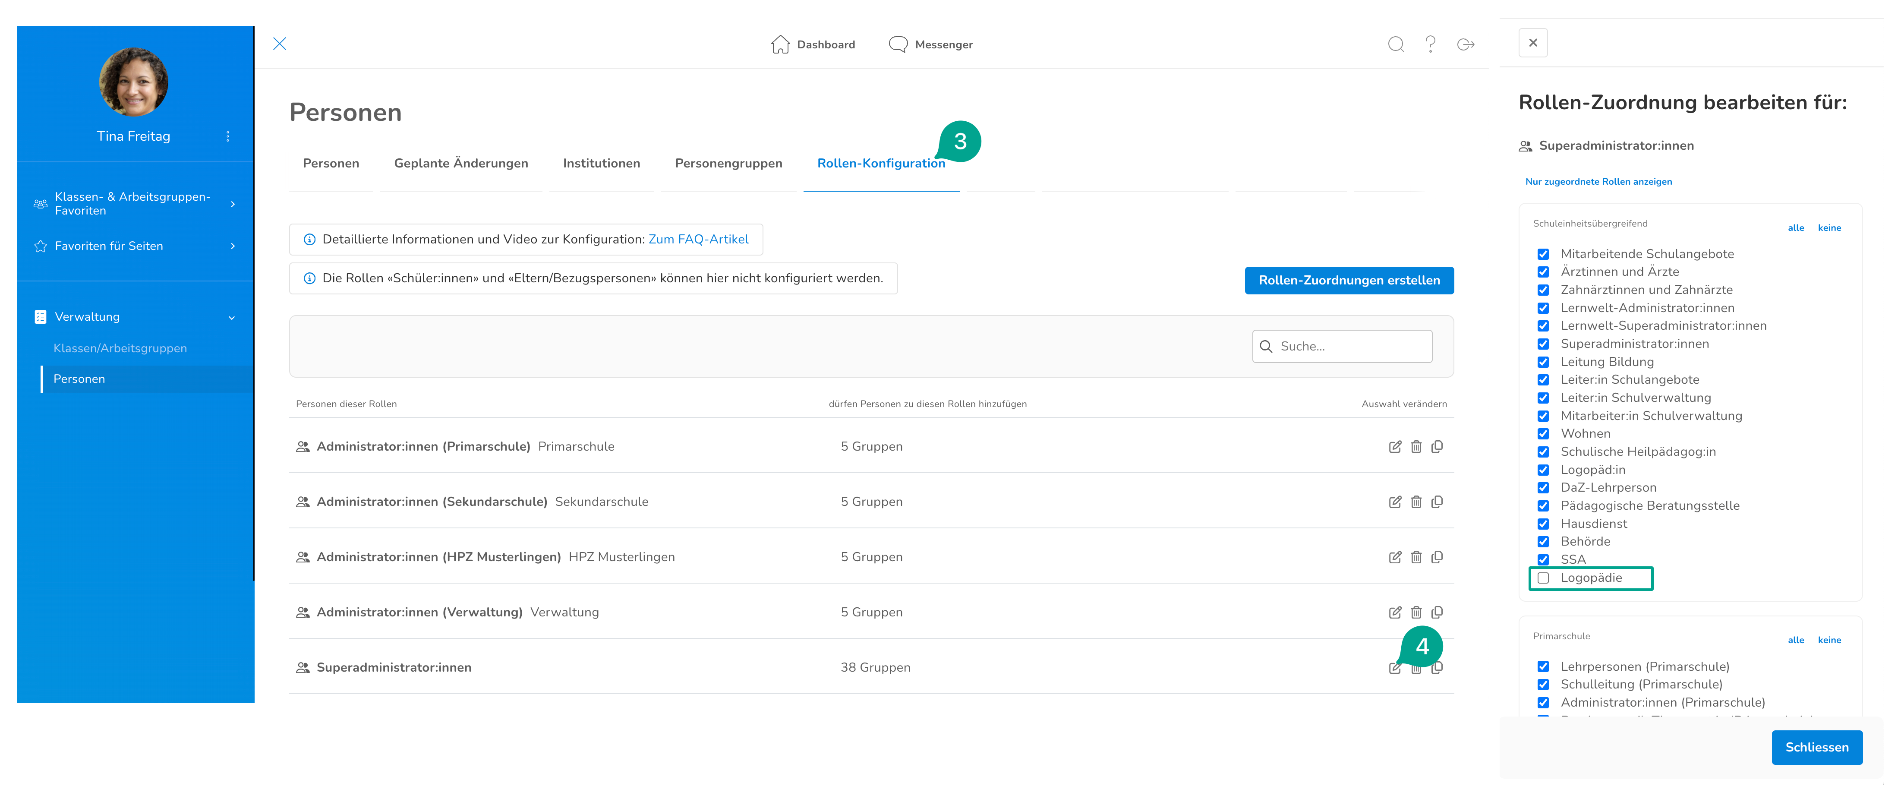The width and height of the screenshot is (1901, 802).
Task: Click the Dashboard home icon
Action: click(780, 44)
